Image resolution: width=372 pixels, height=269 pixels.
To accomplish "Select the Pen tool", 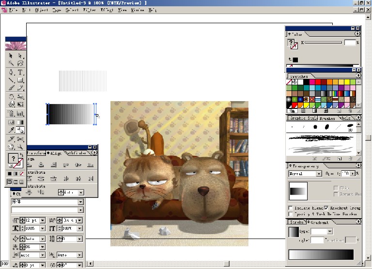I will (11, 72).
